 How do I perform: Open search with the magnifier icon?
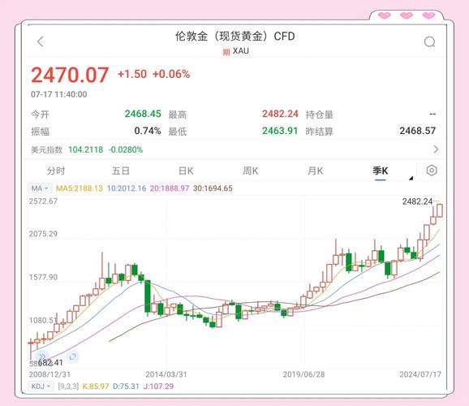pos(430,41)
